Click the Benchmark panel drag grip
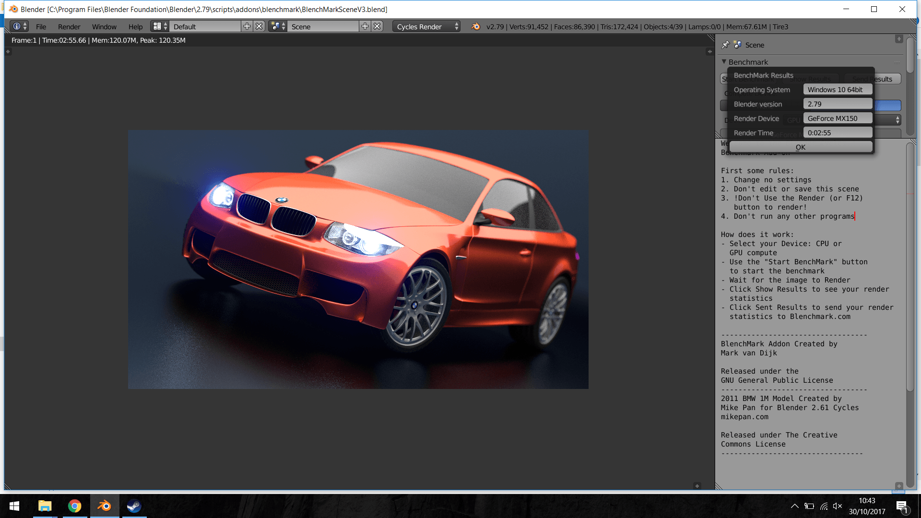921x518 pixels. click(897, 62)
